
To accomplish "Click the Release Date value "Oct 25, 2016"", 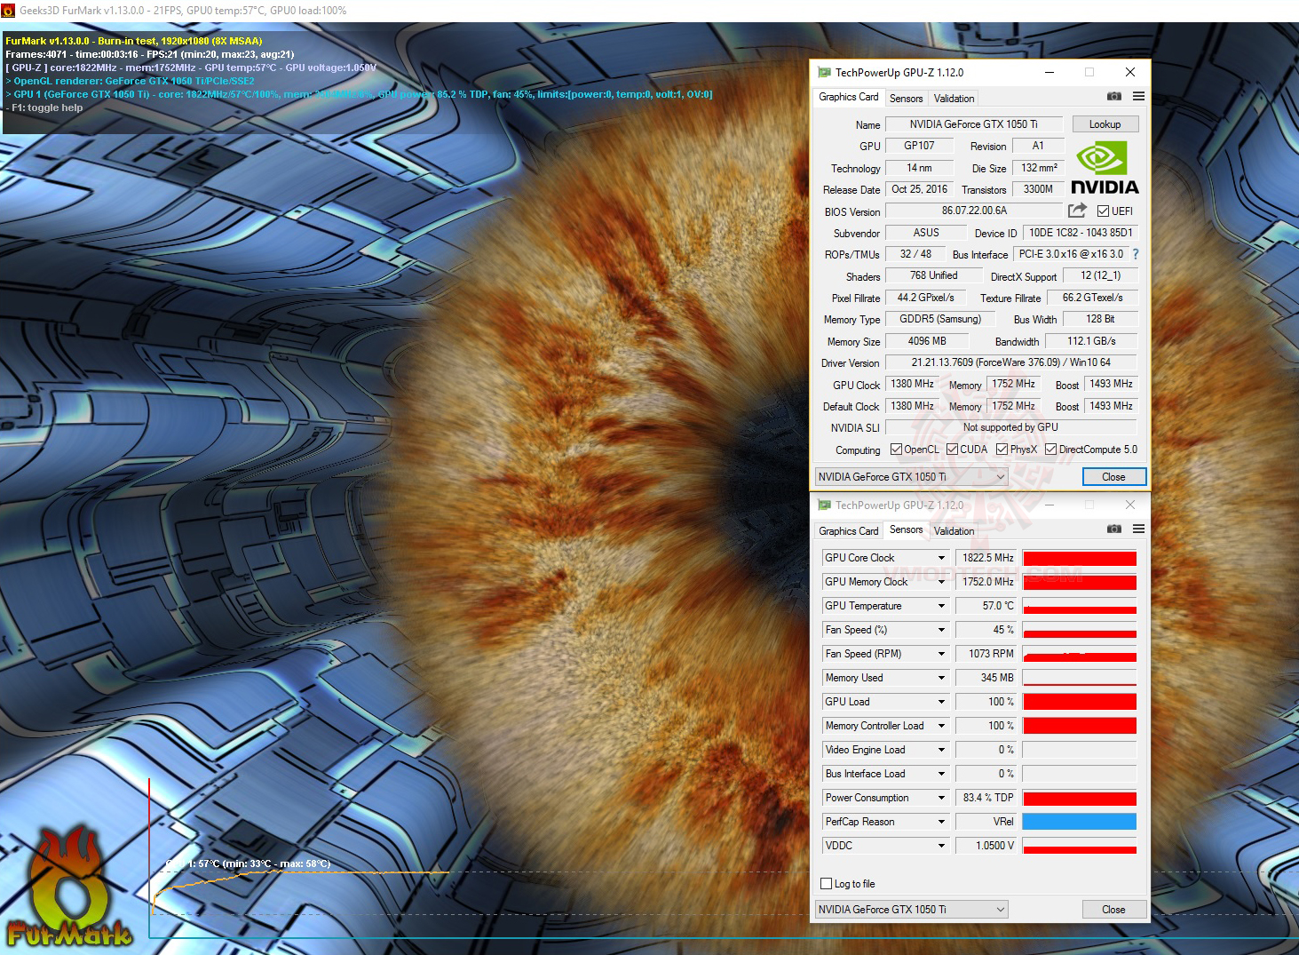I will (919, 189).
